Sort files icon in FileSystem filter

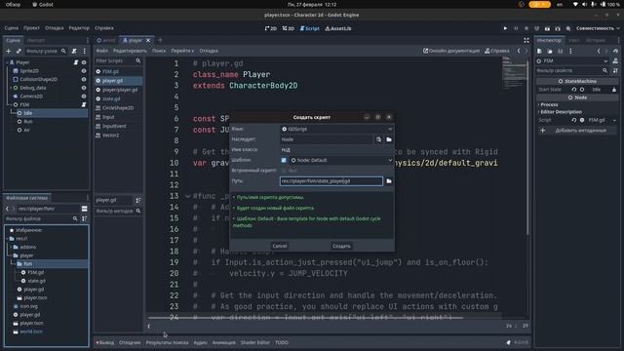tap(85, 218)
